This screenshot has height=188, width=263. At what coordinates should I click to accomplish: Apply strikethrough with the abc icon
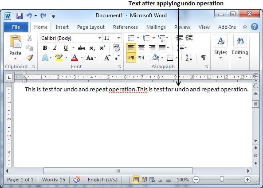tap(82, 48)
